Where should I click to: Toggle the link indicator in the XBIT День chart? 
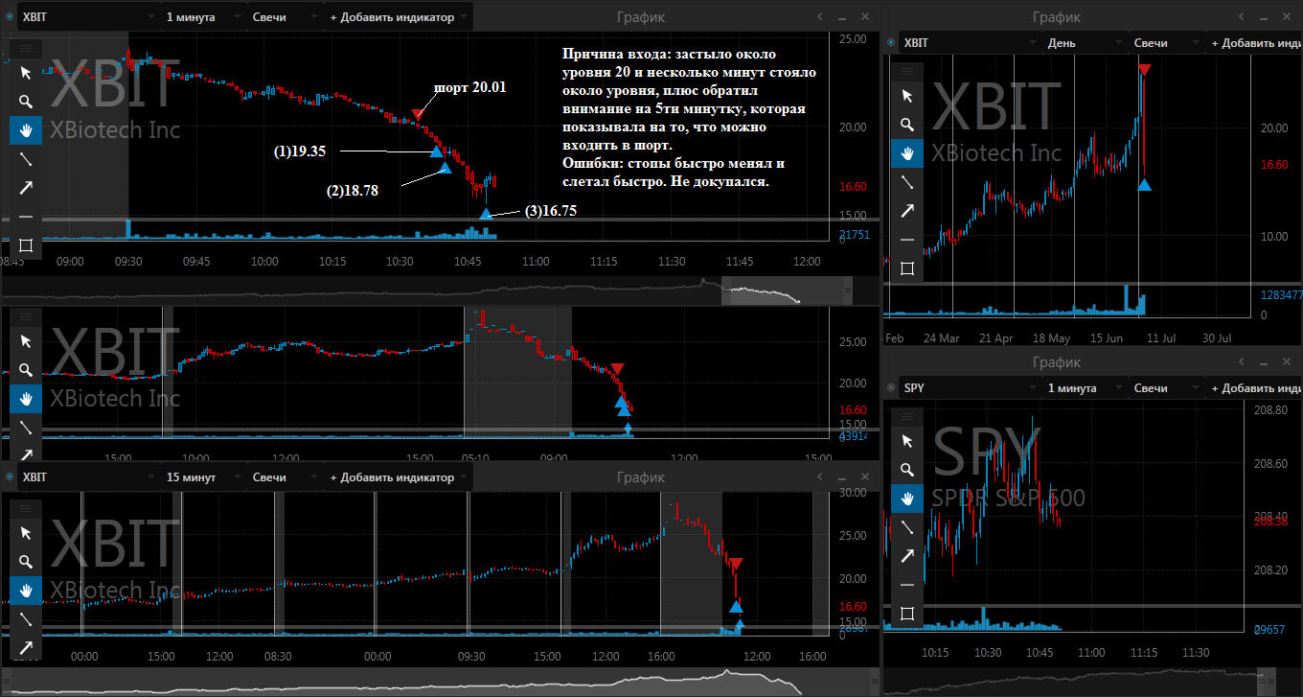pos(891,42)
